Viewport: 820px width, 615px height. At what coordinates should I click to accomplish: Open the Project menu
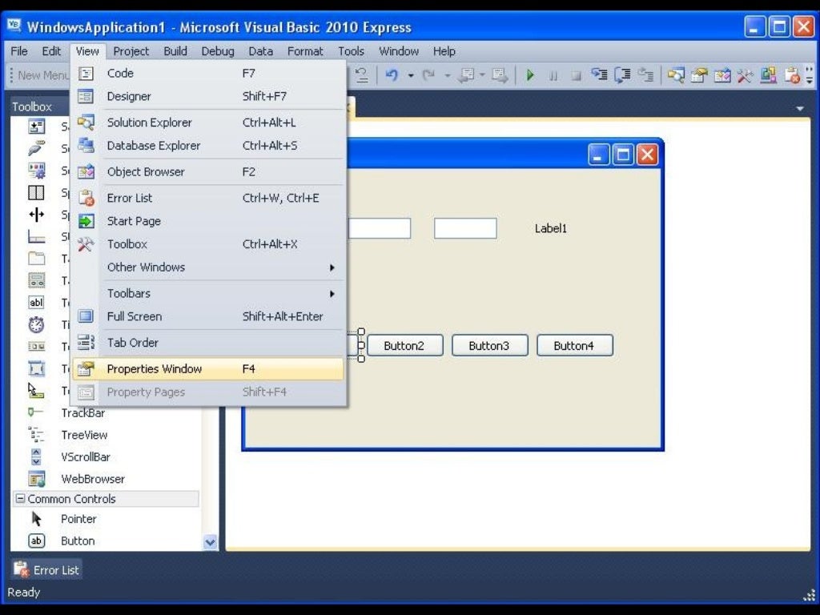point(131,51)
